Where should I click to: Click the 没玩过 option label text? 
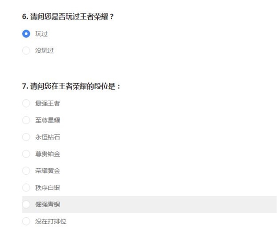click(44, 50)
